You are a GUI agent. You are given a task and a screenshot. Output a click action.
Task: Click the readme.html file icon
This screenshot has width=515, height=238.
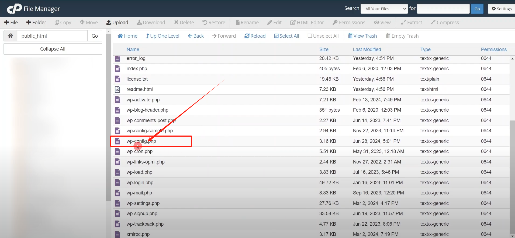click(117, 89)
